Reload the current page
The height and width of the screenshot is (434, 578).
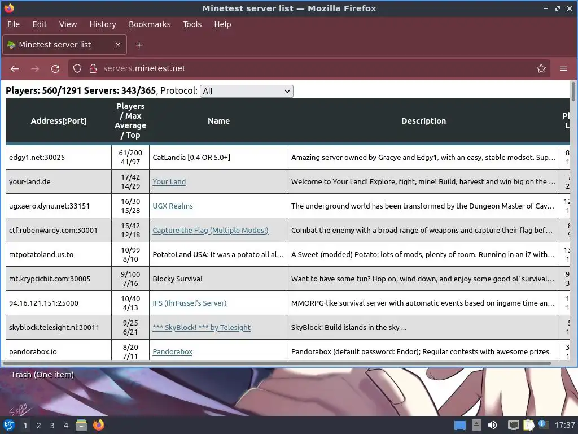[x=55, y=68]
